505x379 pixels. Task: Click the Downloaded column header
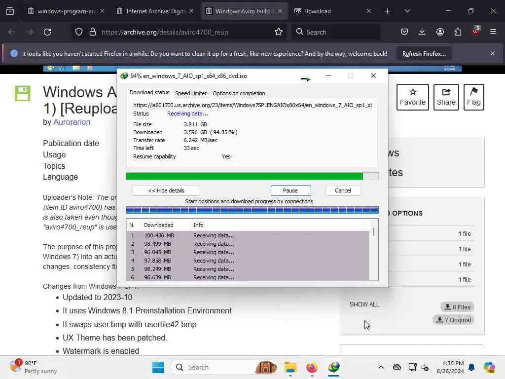(165, 225)
